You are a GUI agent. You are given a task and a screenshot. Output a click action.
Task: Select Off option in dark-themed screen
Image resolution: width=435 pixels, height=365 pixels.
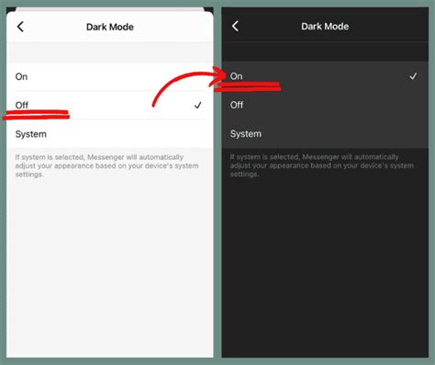pyautogui.click(x=325, y=105)
